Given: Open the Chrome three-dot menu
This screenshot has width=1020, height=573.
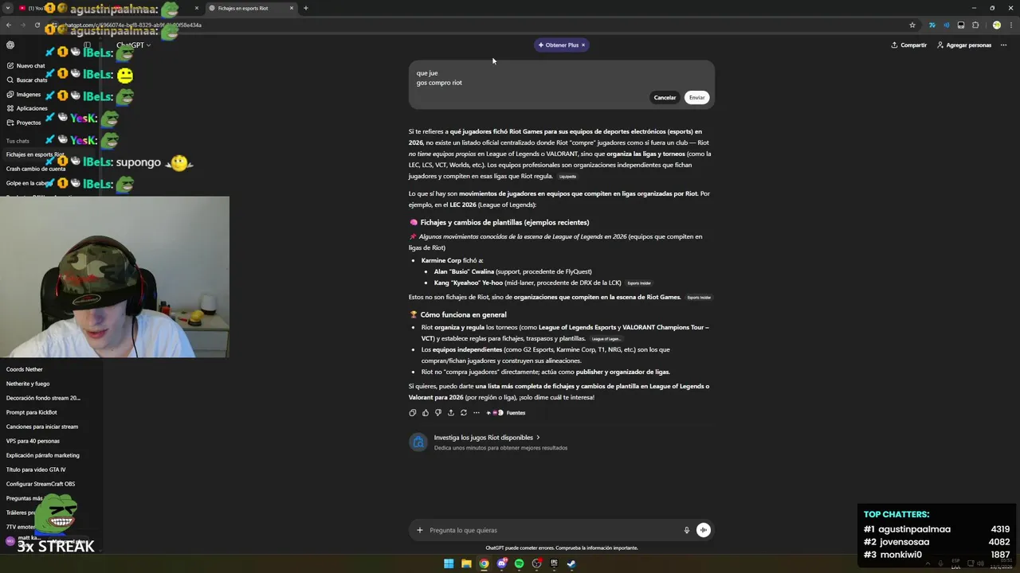Looking at the screenshot, I should [1010, 25].
